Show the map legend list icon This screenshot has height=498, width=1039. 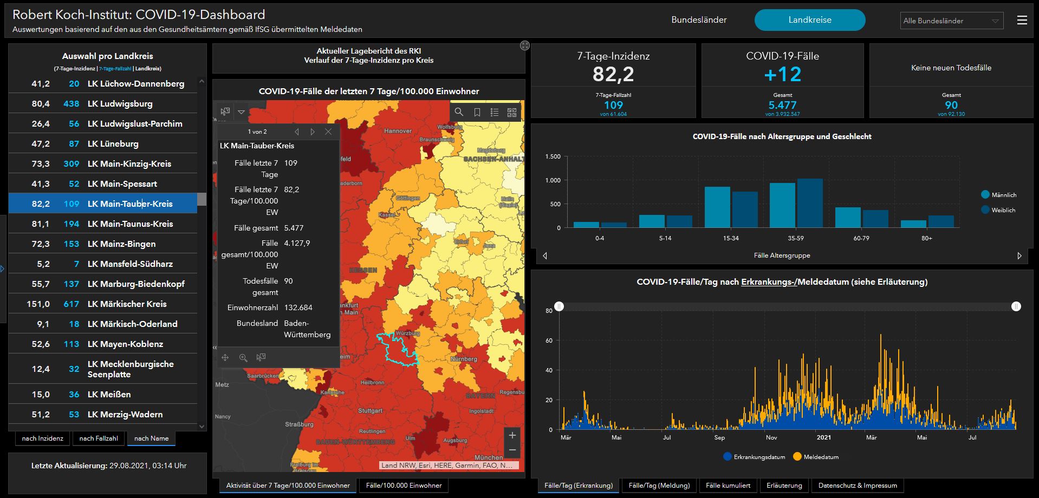coord(495,112)
